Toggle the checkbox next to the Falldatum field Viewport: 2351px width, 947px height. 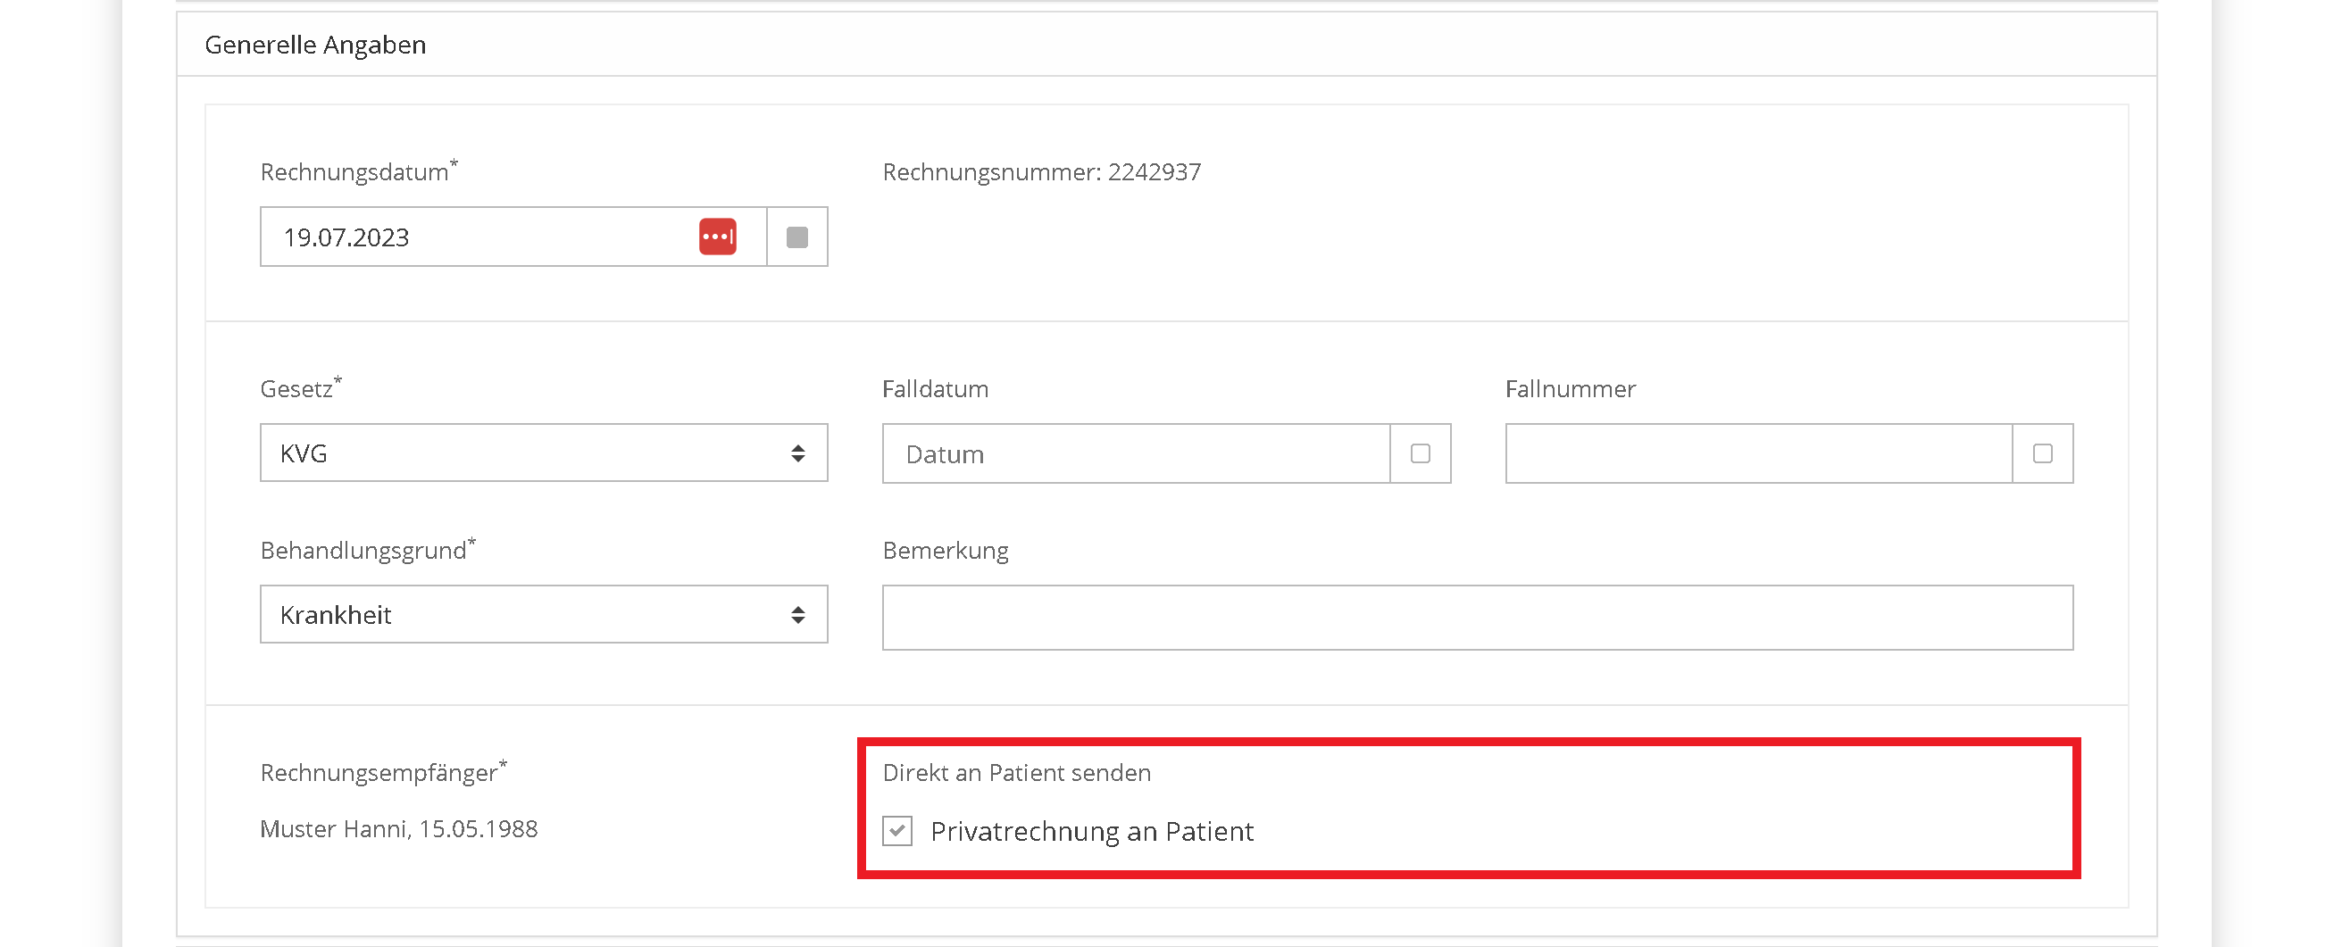(1420, 453)
